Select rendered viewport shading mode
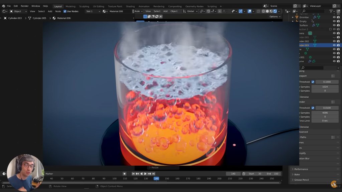Viewport: 342px width, 192px height. pyautogui.click(x=275, y=11)
